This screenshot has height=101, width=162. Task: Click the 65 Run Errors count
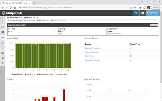click(x=131, y=56)
